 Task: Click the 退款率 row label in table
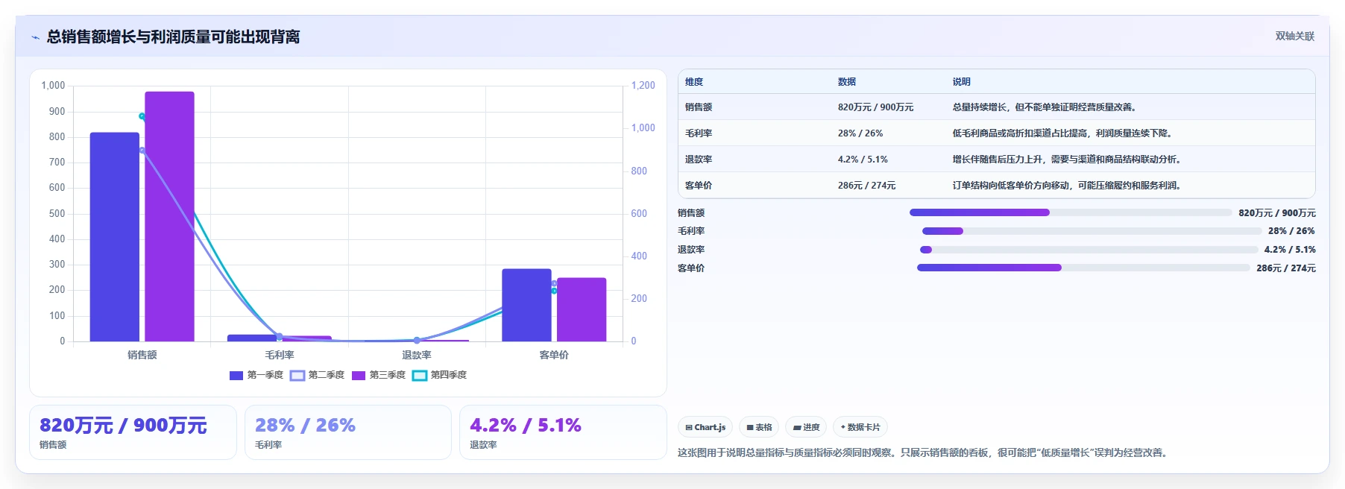(x=699, y=160)
